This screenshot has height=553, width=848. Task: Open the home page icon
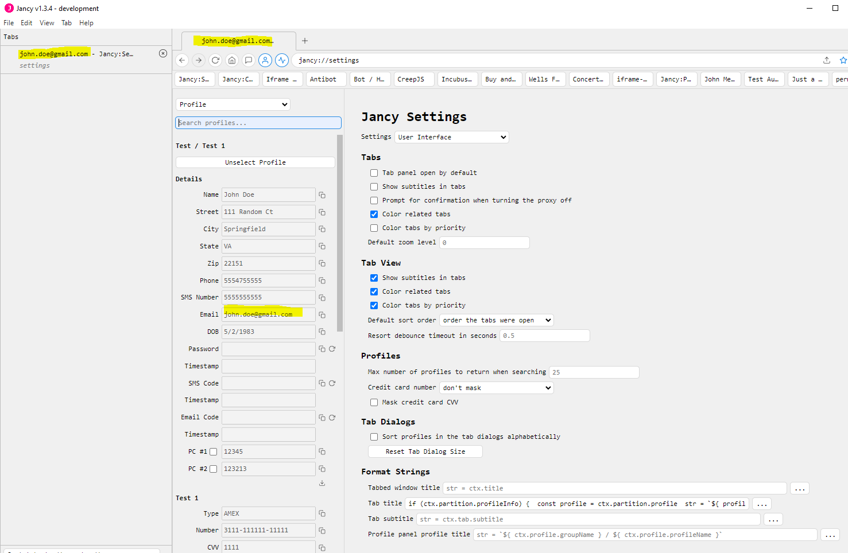coord(232,60)
